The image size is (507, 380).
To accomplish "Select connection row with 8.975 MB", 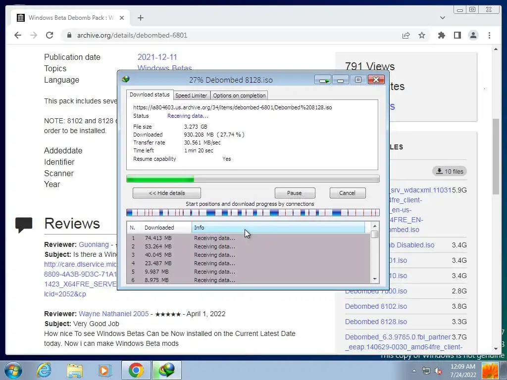I will 249,280.
